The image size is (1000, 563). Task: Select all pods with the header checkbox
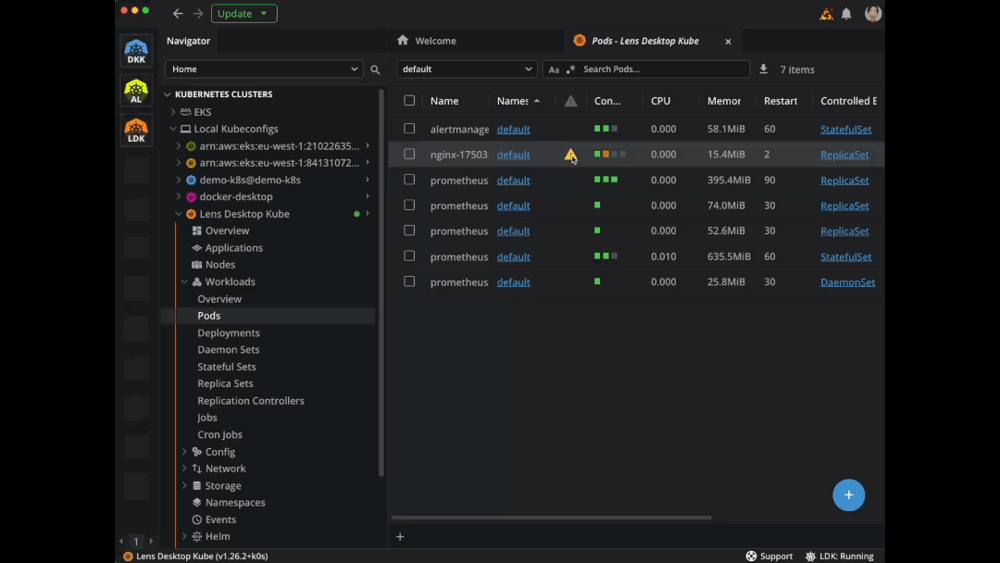tap(409, 101)
